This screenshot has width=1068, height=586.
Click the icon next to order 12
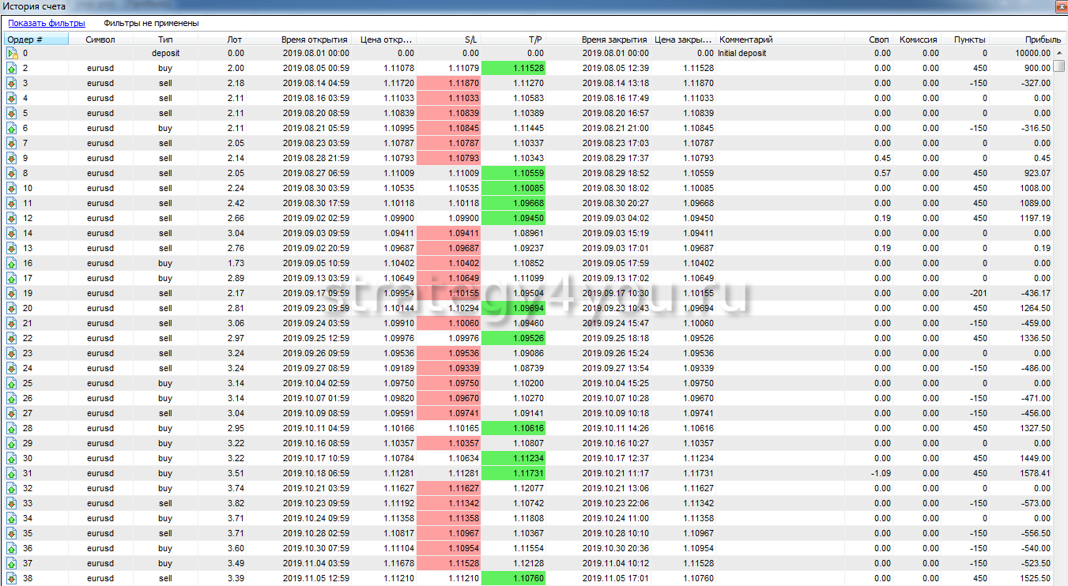[x=12, y=219]
